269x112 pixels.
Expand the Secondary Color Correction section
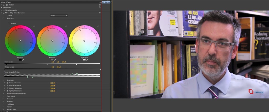pyautogui.click(x=3, y=93)
